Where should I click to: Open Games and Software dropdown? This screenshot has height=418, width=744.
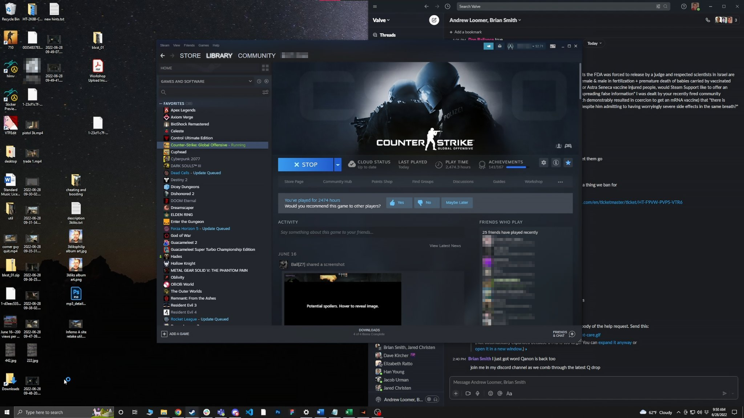250,81
